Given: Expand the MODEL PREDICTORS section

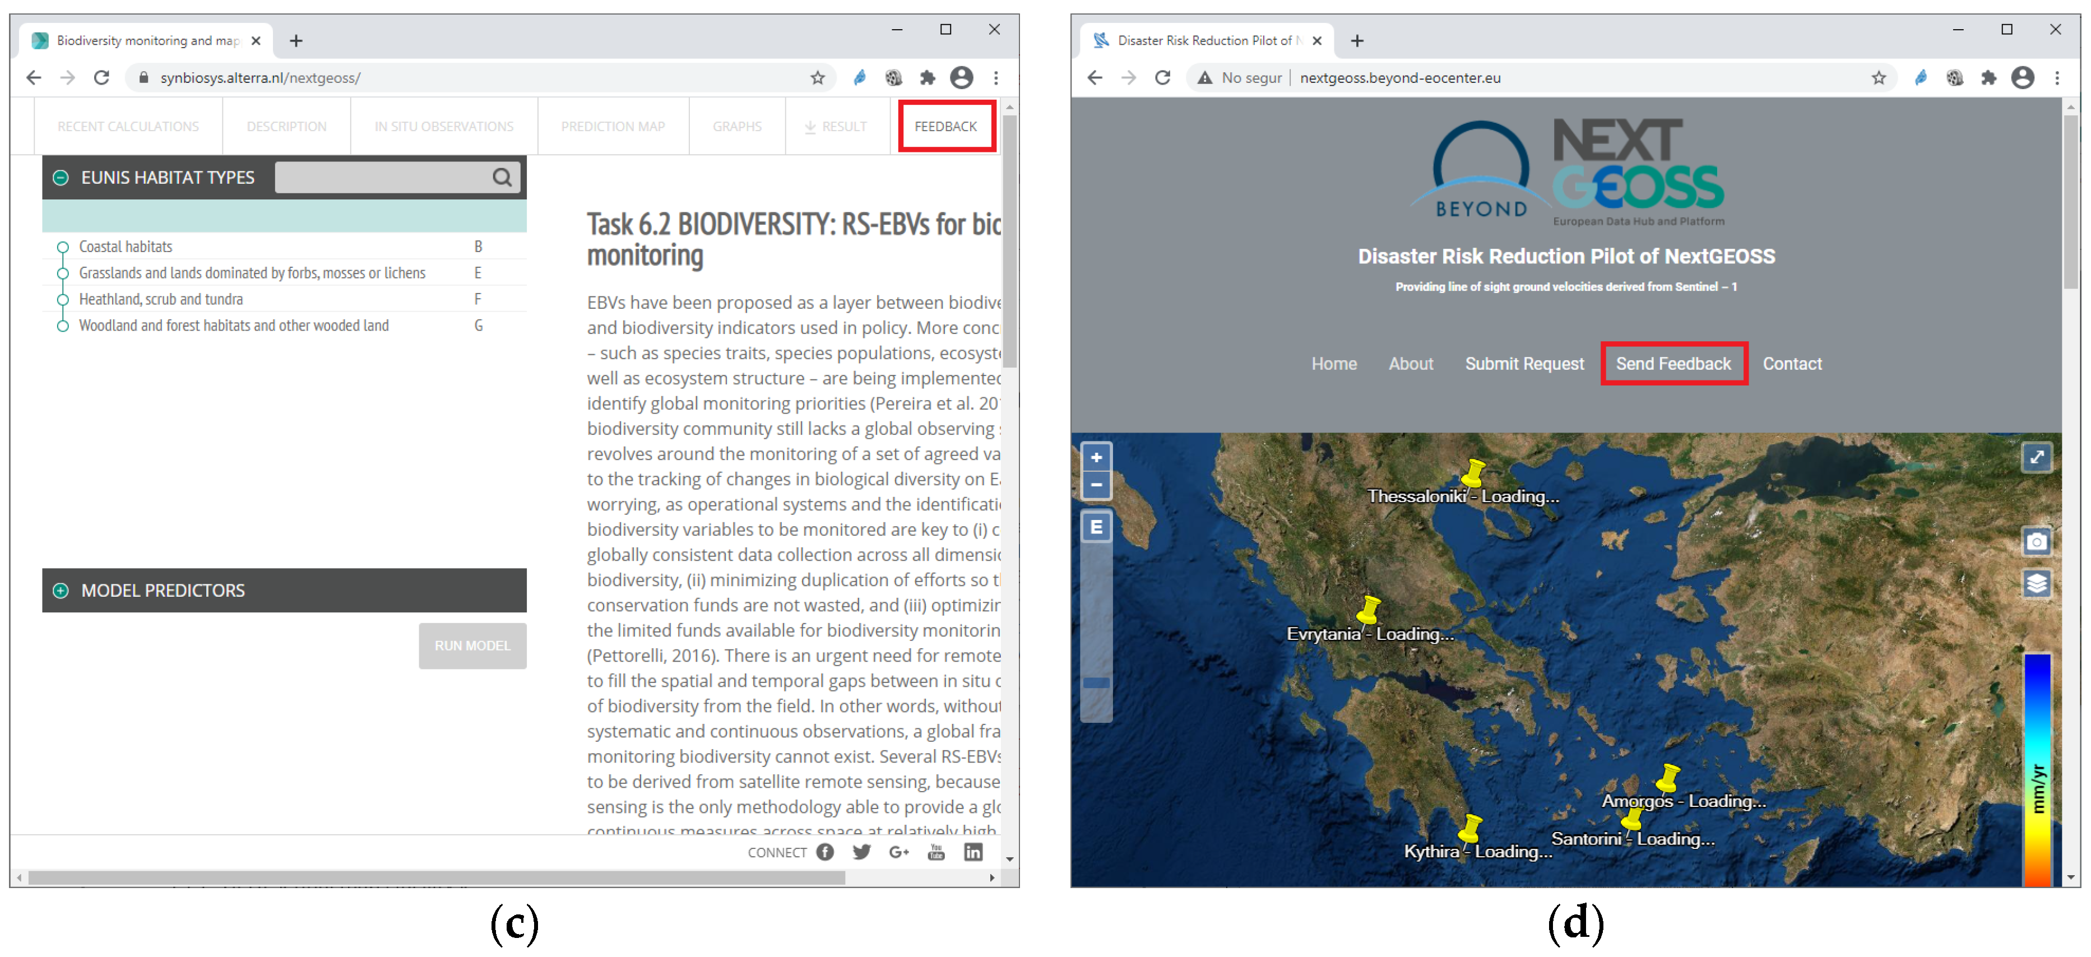Looking at the screenshot, I should tap(61, 590).
